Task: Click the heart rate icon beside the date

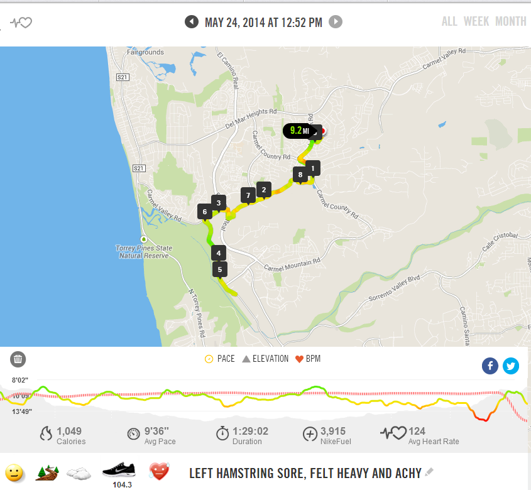Action: coord(21,23)
